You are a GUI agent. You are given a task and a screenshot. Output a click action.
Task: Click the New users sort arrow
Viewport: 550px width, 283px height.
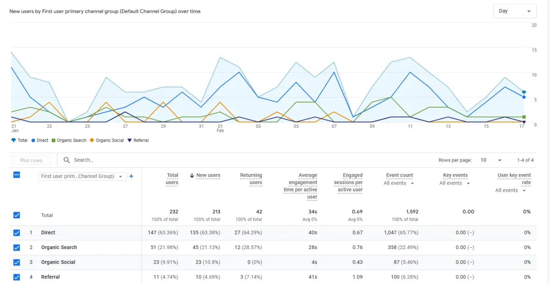pos(192,175)
